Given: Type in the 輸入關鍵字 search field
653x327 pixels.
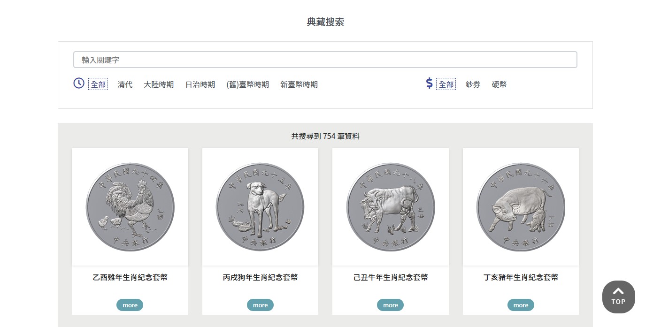Looking at the screenshot, I should (325, 60).
